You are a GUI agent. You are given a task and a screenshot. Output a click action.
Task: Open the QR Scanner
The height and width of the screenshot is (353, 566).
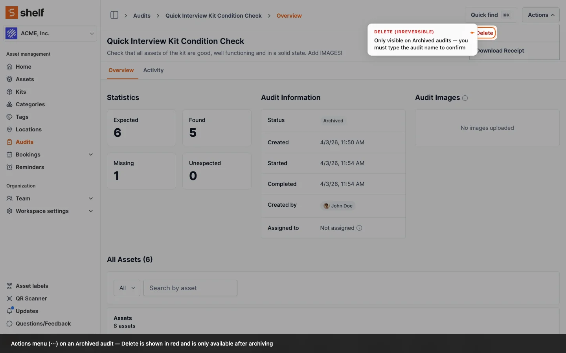point(31,298)
